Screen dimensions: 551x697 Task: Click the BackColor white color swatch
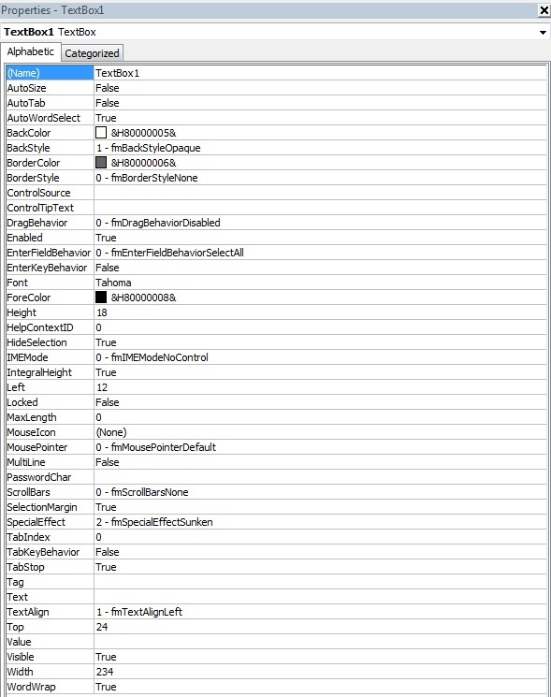pos(101,133)
